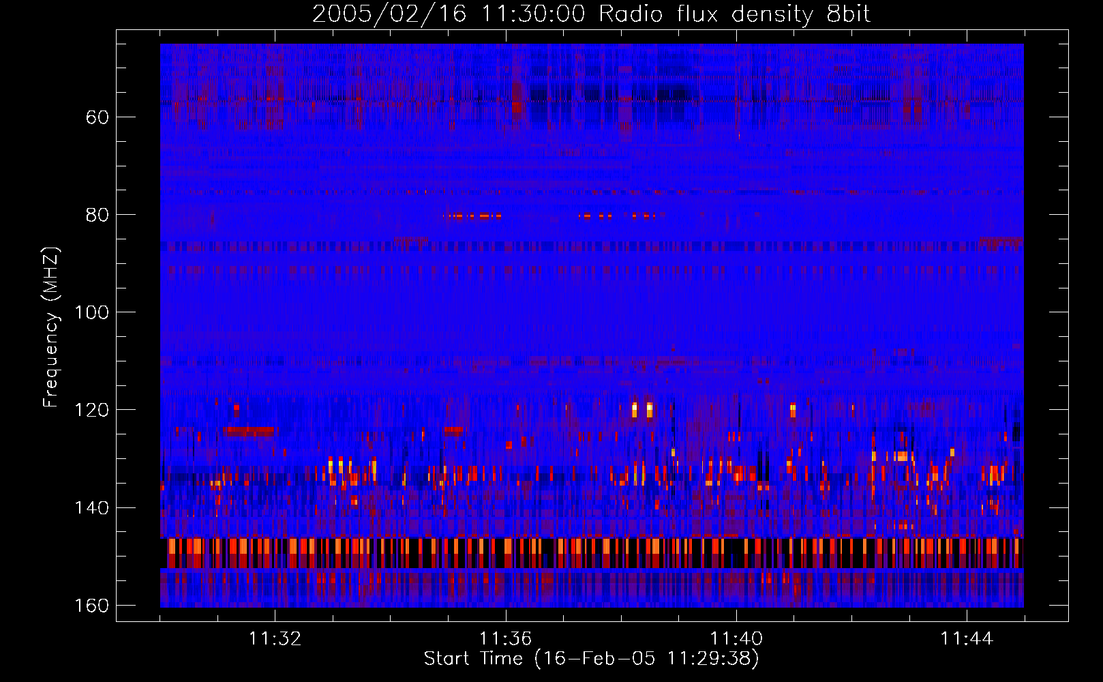Viewport: 1103px width, 682px height.
Task: Click the 11:40 time tick label
Action: click(x=736, y=639)
